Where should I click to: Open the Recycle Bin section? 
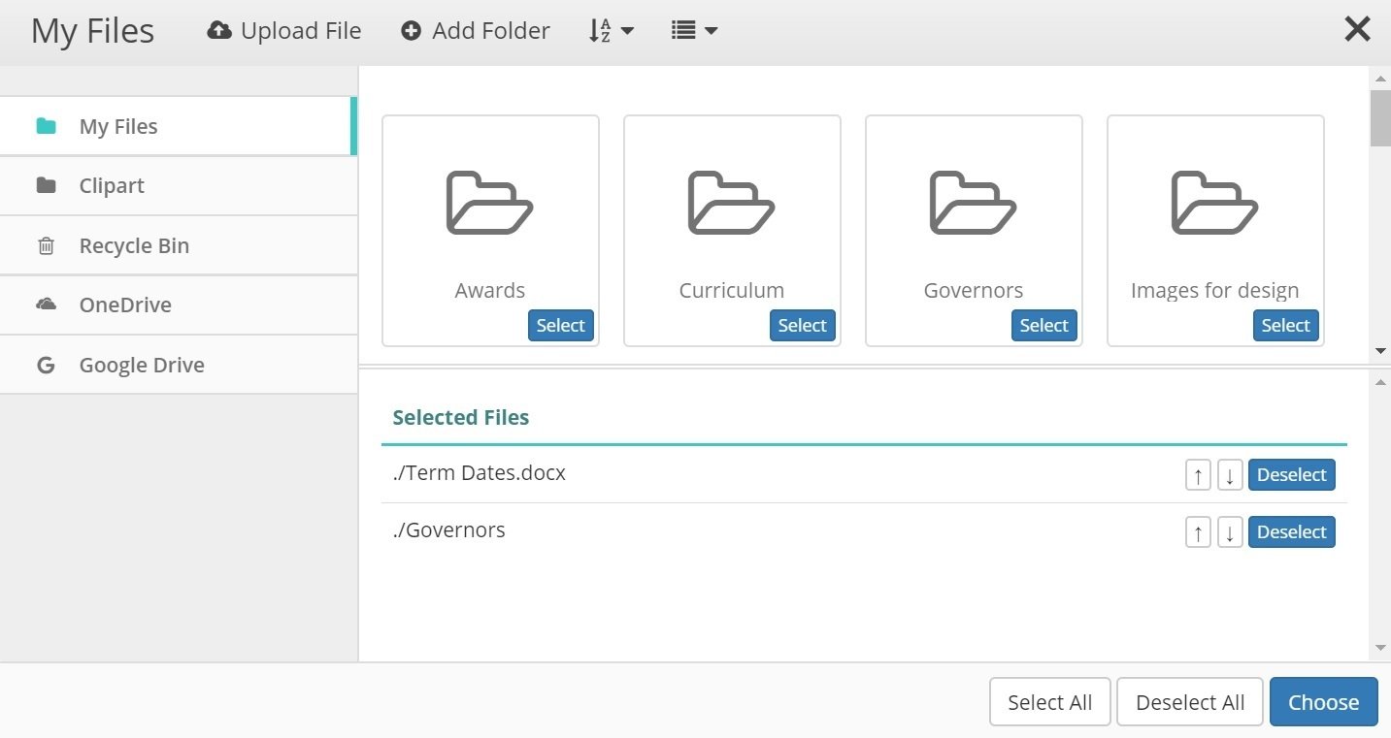pos(179,245)
